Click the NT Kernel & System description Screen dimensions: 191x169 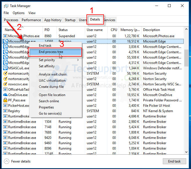158,111
